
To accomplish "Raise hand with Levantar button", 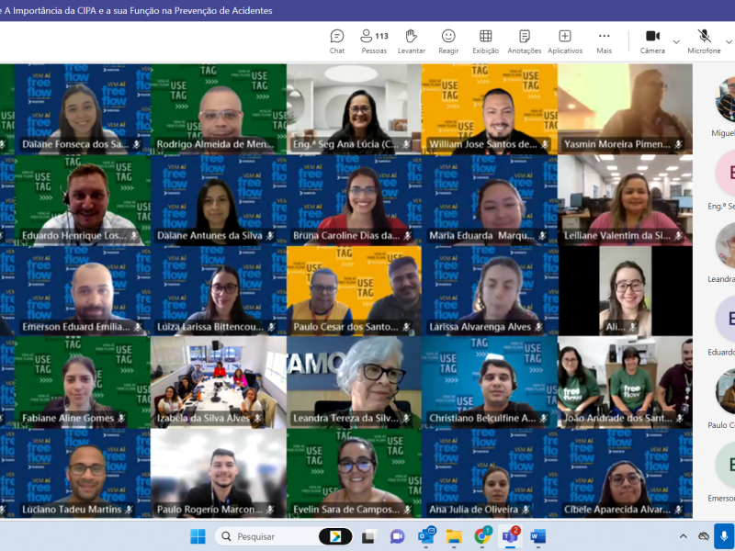I will coord(411,41).
